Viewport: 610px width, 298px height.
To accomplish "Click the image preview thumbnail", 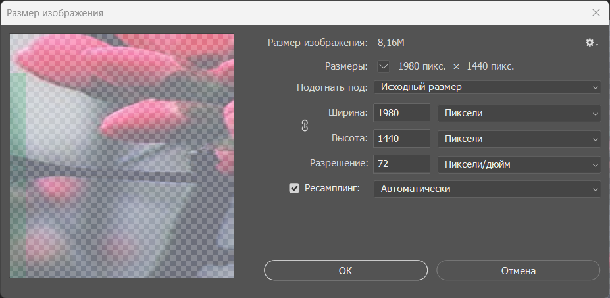I will point(122,155).
